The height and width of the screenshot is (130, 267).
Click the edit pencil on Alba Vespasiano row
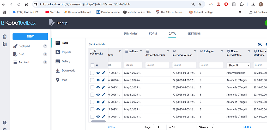point(104,73)
